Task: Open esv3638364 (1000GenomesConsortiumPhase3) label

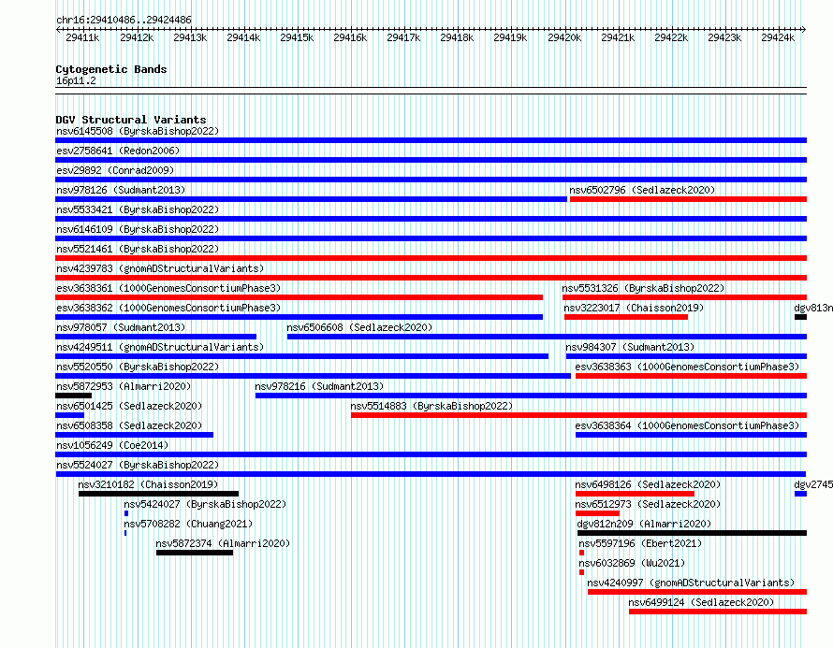Action: tap(687, 425)
